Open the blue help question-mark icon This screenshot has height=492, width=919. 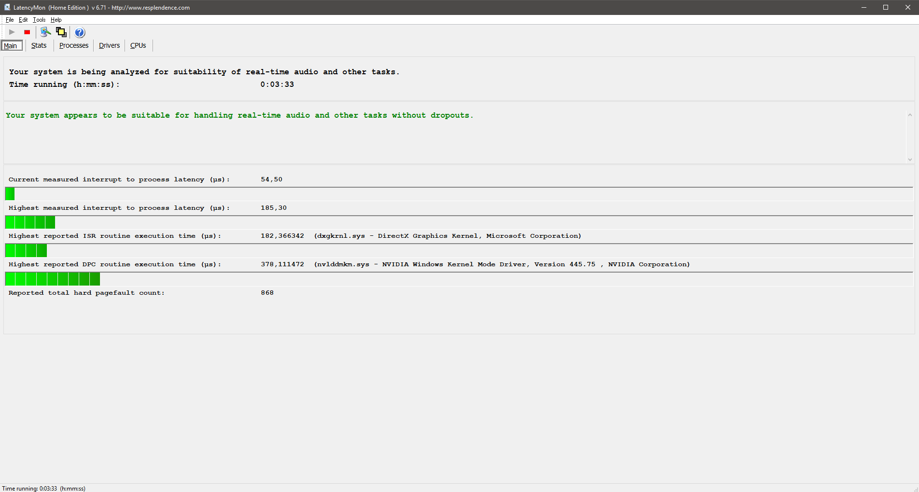(80, 32)
